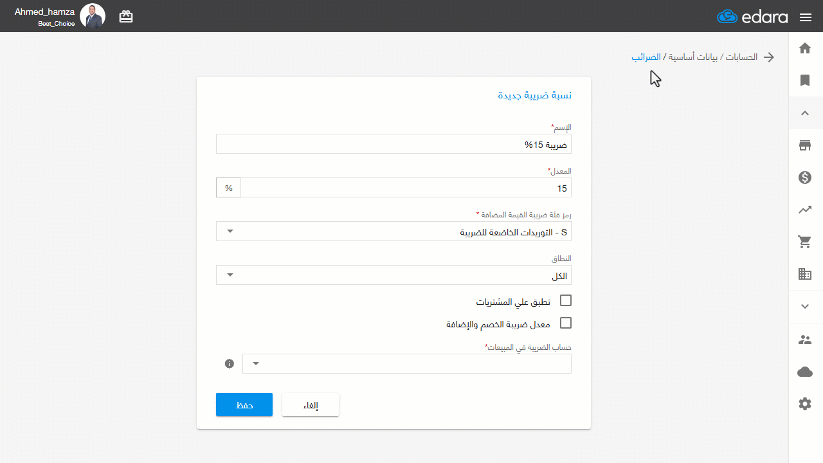823x463 pixels.
Task: Open 'الضرائب' breadcrumb link
Action: (x=646, y=57)
